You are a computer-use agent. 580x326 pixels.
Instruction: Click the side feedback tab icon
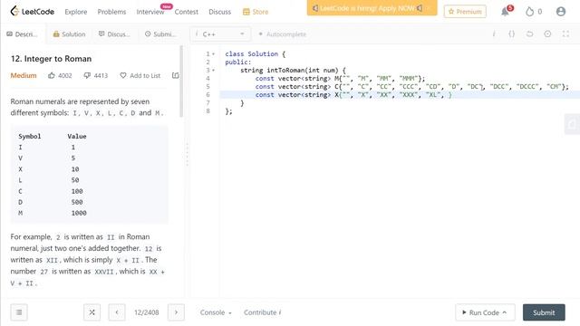[572, 124]
